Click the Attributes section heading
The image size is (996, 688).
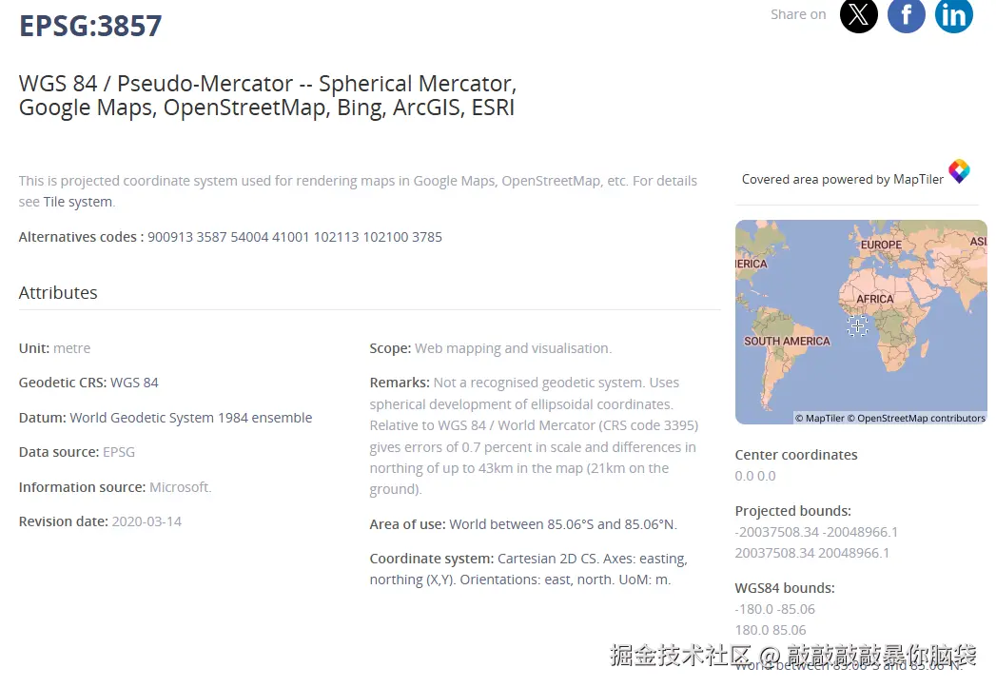point(58,293)
